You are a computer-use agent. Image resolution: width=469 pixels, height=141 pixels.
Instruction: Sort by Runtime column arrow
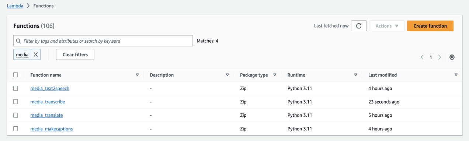pos(355,75)
